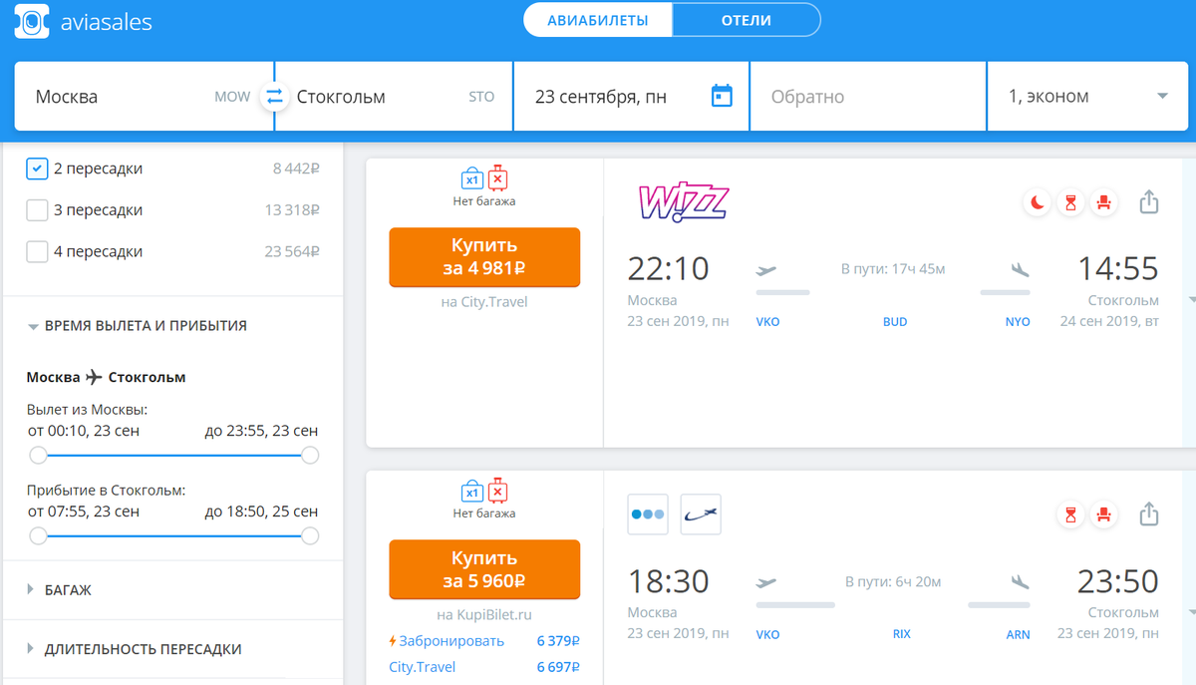The height and width of the screenshot is (685, 1196).
Task: Select a return date in Обратно field
Action: coord(868,97)
